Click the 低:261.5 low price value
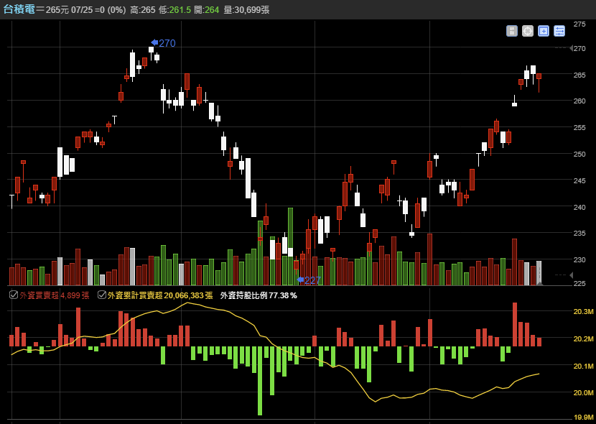The height and width of the screenshot is (424, 596). point(174,10)
